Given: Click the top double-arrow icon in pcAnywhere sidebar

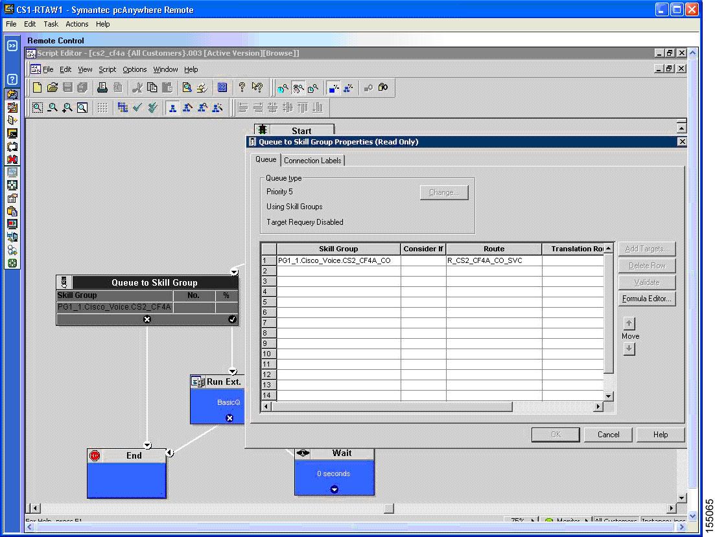Looking at the screenshot, I should coord(12,45).
